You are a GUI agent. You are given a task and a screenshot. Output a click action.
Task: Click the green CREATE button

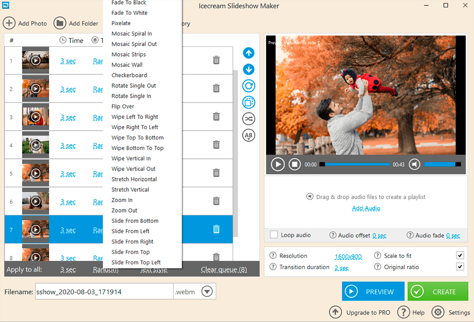click(x=437, y=291)
